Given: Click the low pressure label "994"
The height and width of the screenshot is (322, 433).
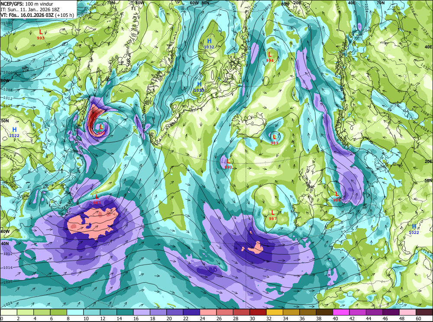Looking at the screenshot, I should point(270,61).
